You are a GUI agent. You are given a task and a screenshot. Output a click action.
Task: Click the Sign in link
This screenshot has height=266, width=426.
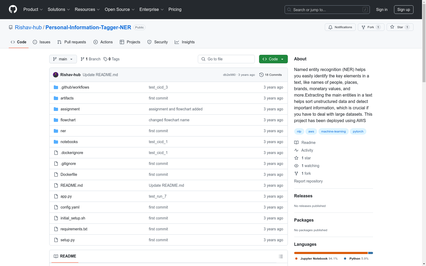coord(382,10)
